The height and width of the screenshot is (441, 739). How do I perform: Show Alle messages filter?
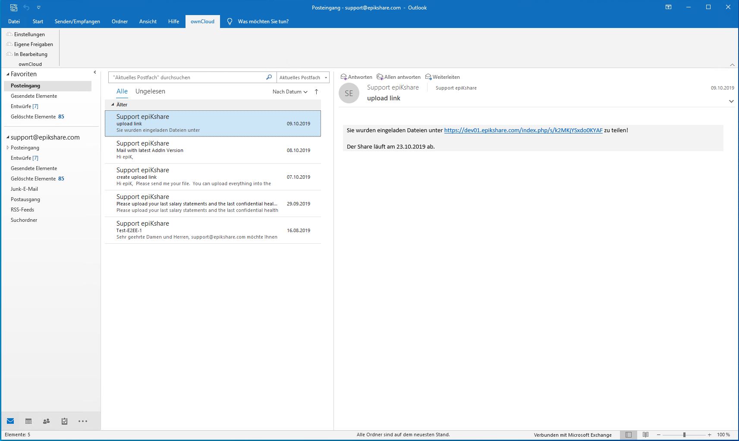122,91
